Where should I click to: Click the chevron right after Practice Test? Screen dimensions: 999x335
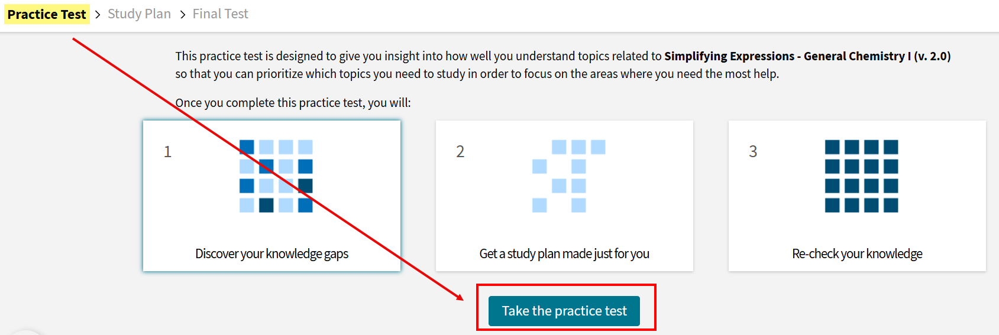[98, 14]
